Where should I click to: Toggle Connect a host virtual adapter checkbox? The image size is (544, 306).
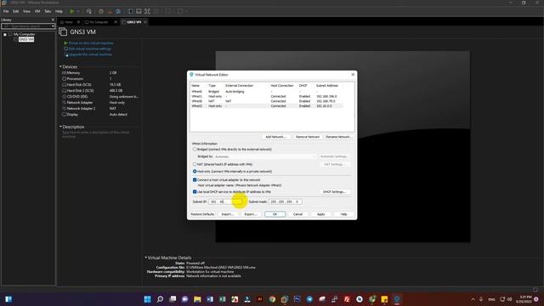pos(195,179)
